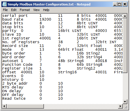Open the View menu
130x111 pixels.
(x=36, y=10)
